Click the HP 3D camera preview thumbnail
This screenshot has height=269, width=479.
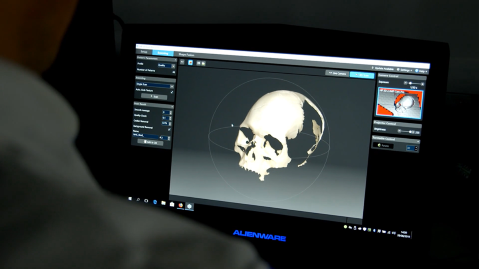[x=400, y=104]
